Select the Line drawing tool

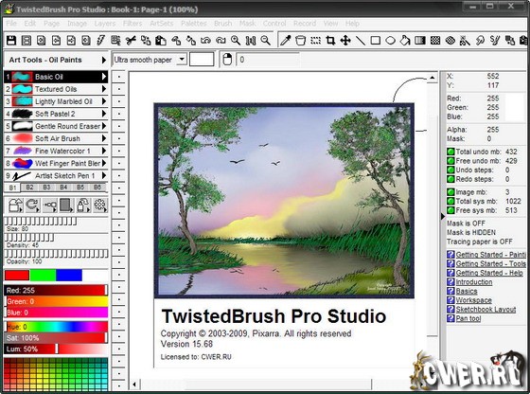pyautogui.click(x=361, y=41)
